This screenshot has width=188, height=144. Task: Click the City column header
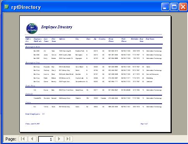(x=77, y=39)
